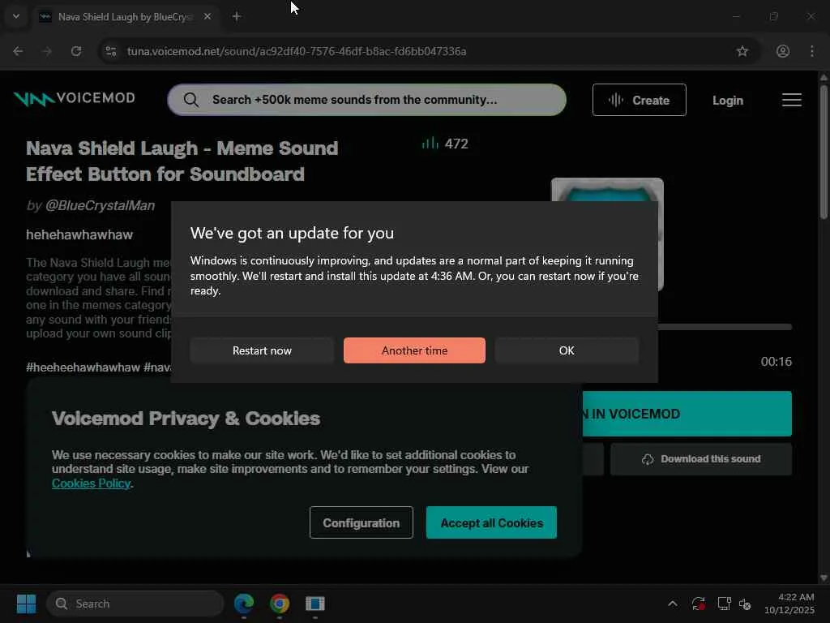Click the network tray icon
The width and height of the screenshot is (830, 623).
[x=724, y=604]
